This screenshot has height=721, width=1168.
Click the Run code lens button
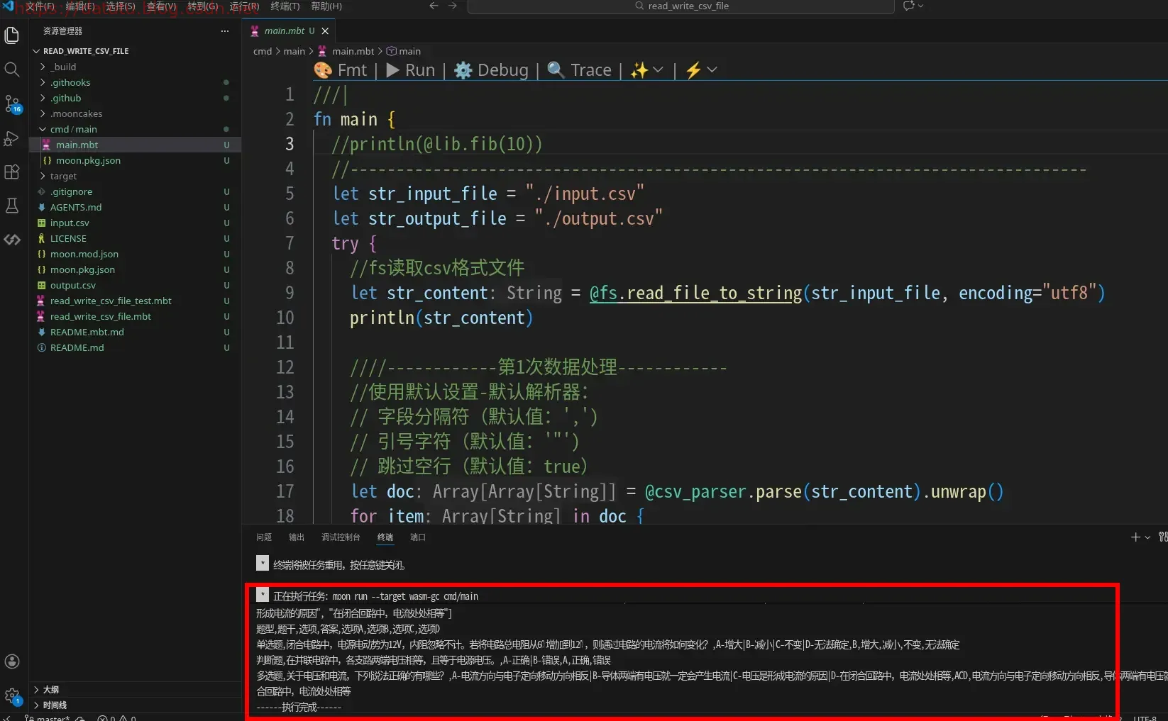tap(411, 70)
